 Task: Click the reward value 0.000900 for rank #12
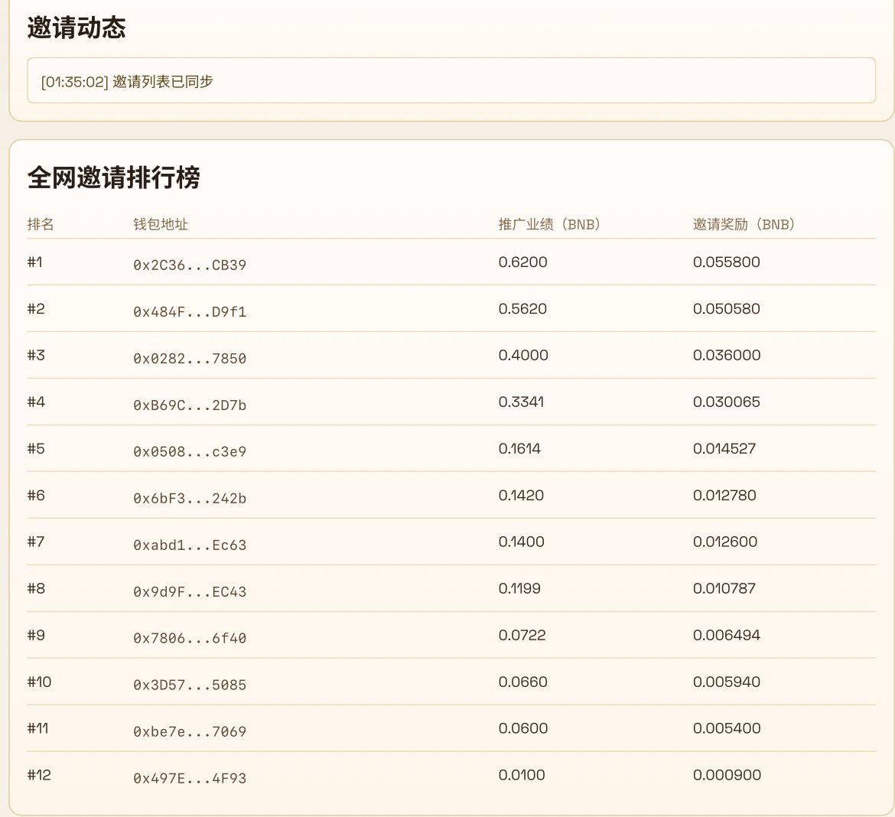pyautogui.click(x=725, y=775)
